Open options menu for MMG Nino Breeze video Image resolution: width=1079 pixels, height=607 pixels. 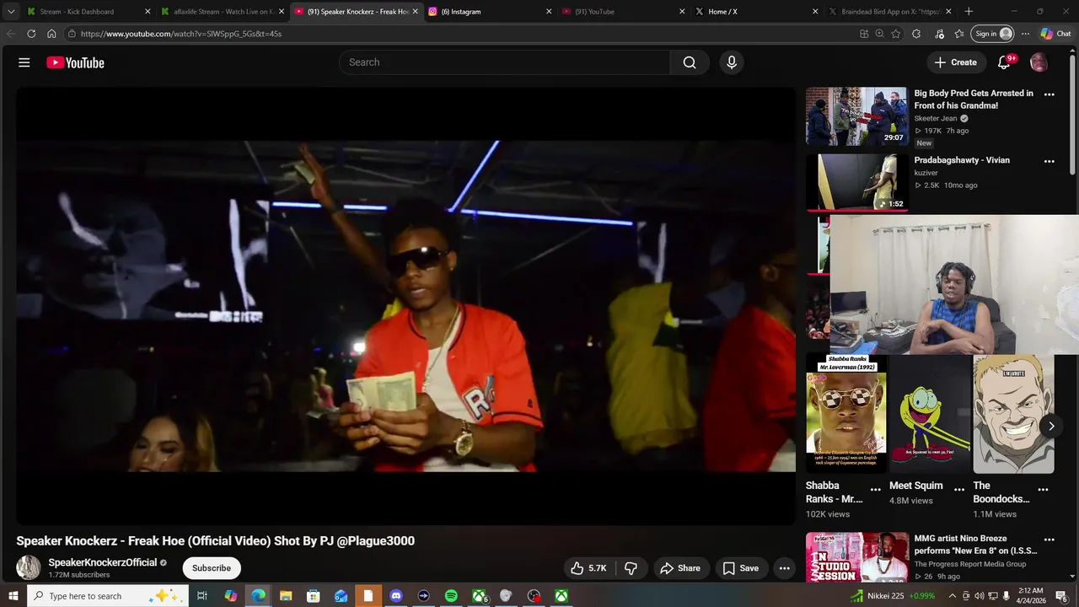click(1049, 540)
